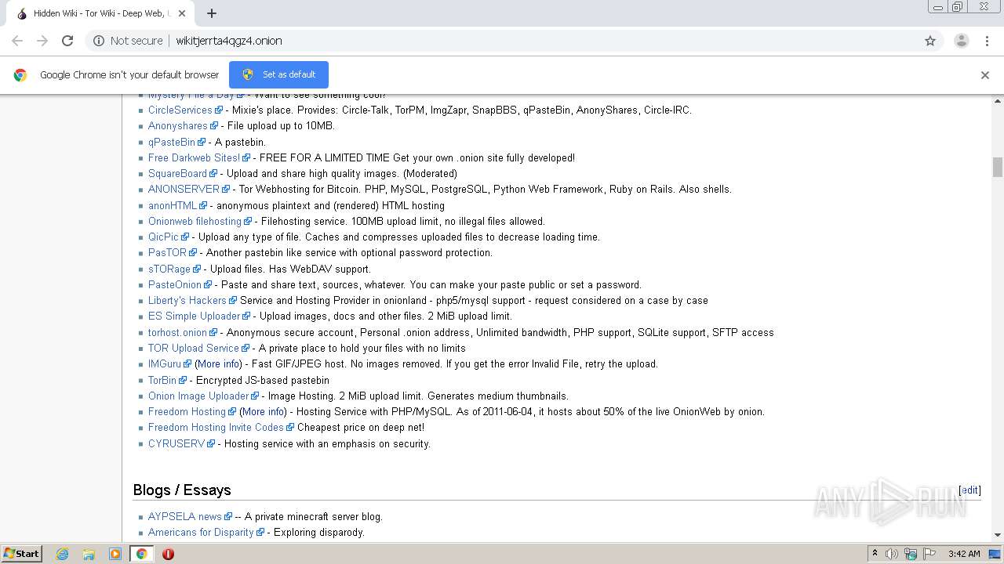Screen dimensions: 1004x564
Task: Reload the current page
Action: (x=67, y=41)
